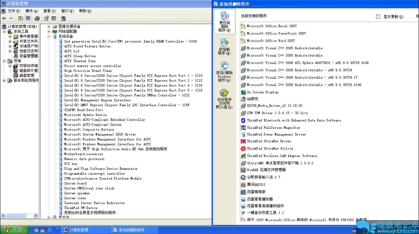
Task: Select the High Precision Event Timer device
Action: [x=88, y=71]
